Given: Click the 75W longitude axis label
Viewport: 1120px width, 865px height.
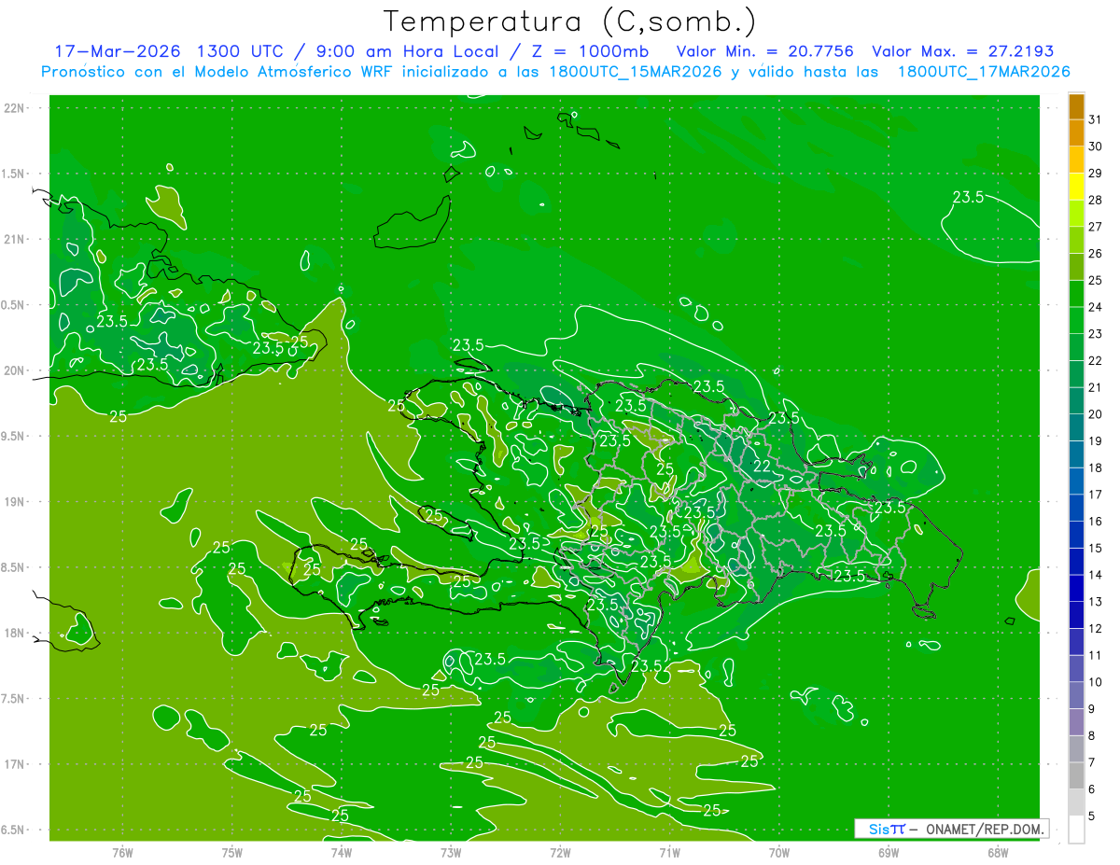Looking at the screenshot, I should [232, 853].
